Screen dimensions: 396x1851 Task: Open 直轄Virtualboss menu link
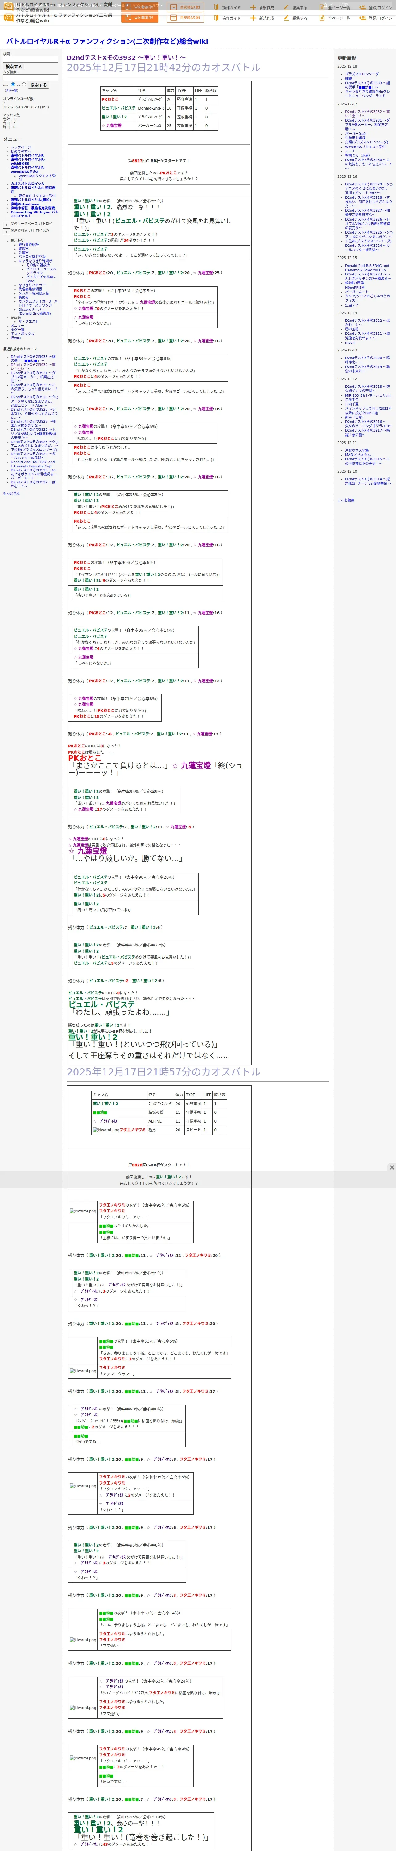[x=25, y=204]
